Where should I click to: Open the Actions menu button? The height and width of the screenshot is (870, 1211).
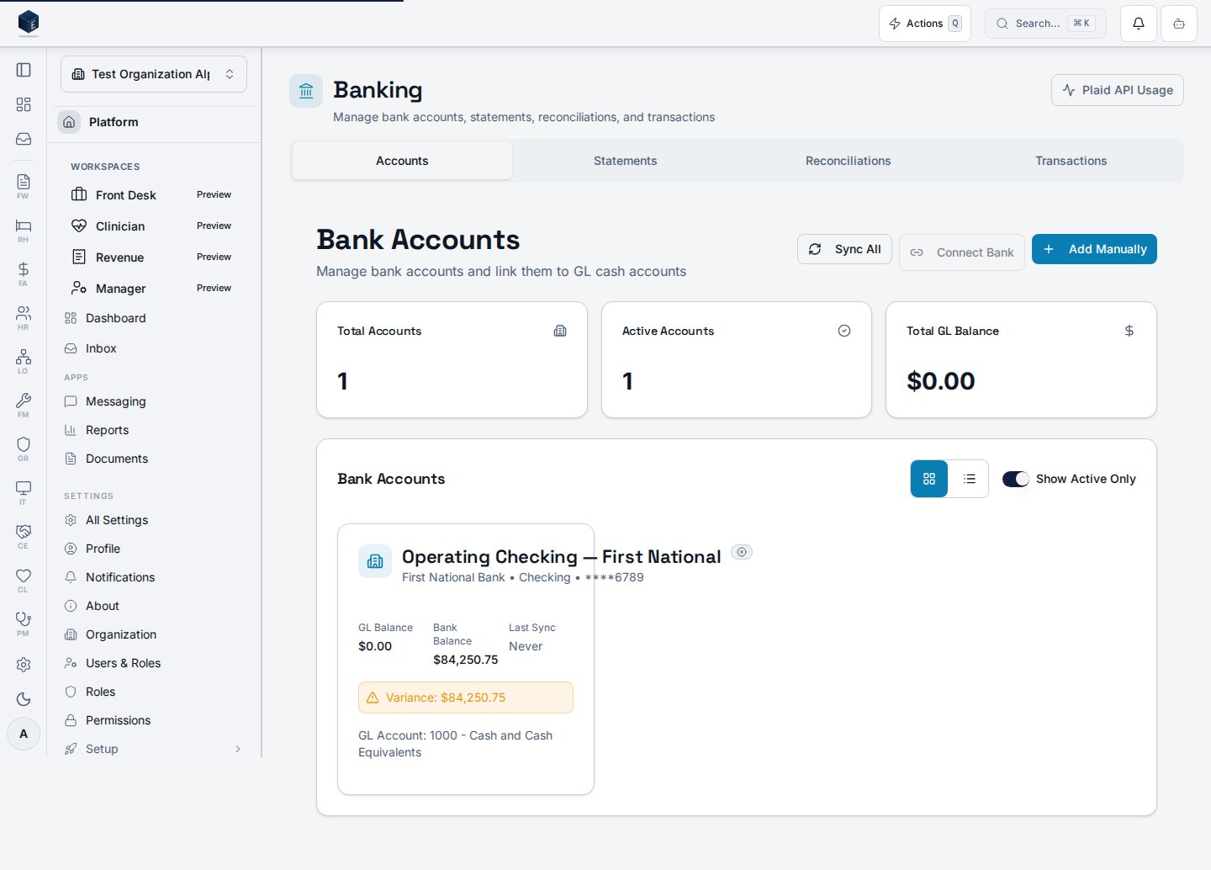pyautogui.click(x=925, y=24)
